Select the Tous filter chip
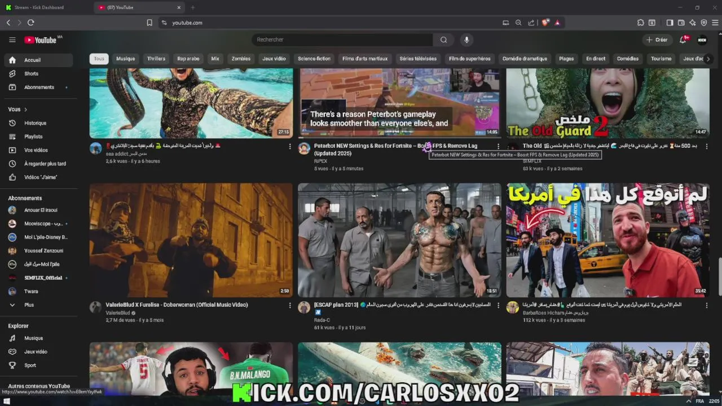722x406 pixels. 99,59
